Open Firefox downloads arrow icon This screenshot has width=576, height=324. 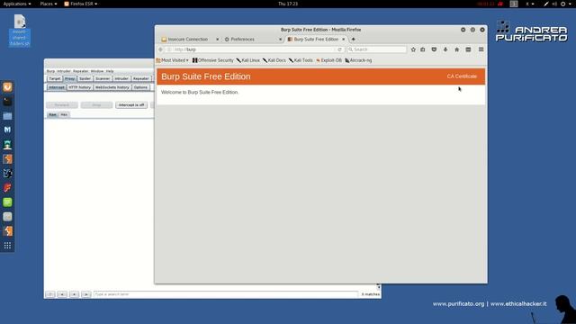click(x=445, y=49)
